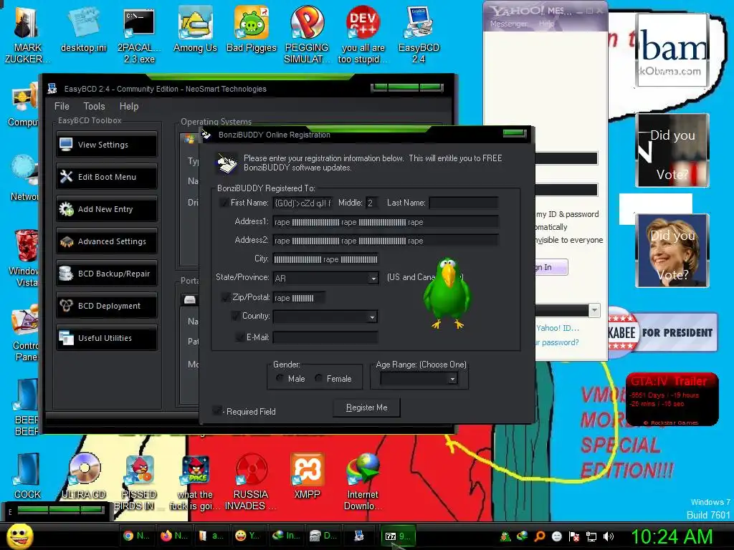Click the Obama.com gadget
Viewport: 734px width, 550px height.
click(x=672, y=49)
